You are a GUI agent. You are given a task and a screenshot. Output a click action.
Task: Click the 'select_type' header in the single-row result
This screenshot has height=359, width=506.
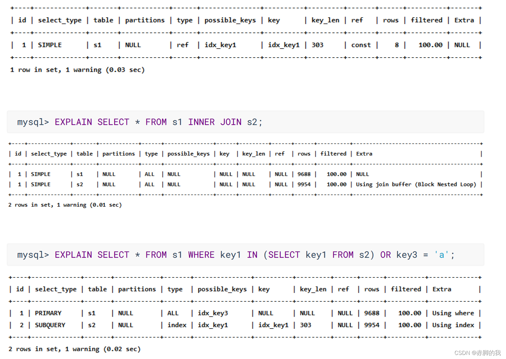[60, 20]
